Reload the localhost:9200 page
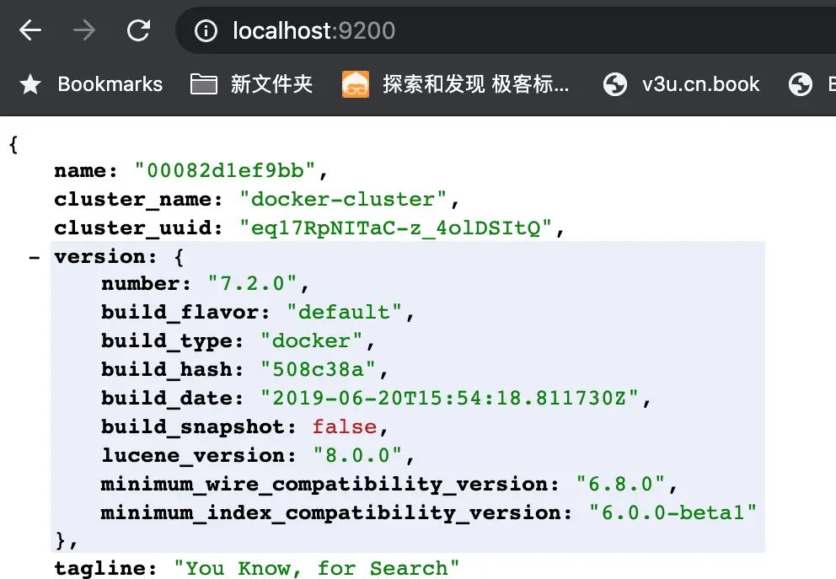This screenshot has width=836, height=579. tap(138, 30)
